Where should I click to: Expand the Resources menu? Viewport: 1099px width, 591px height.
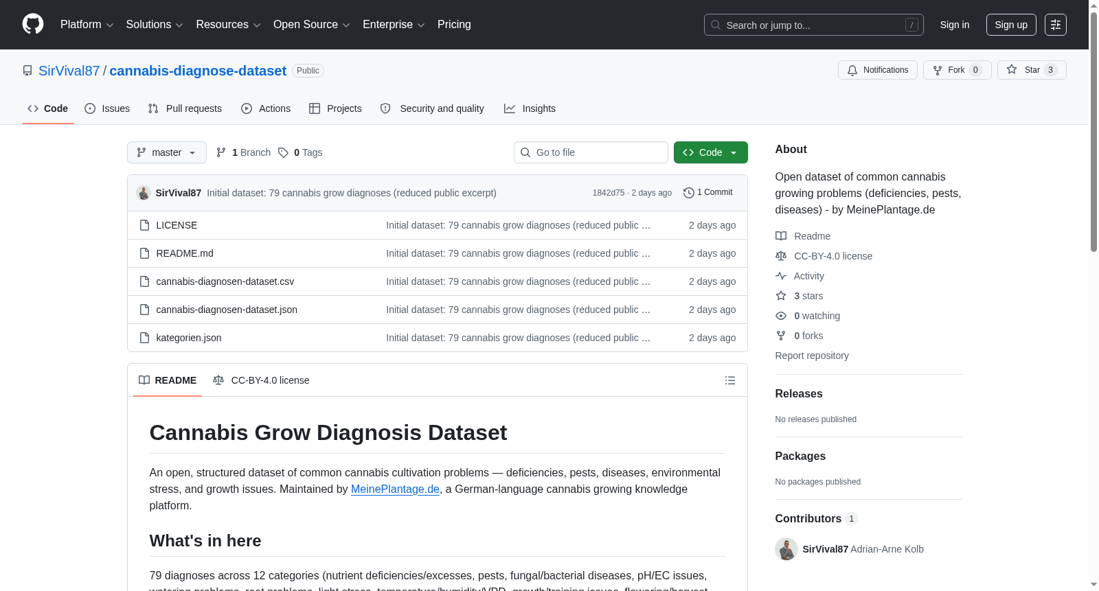228,25
